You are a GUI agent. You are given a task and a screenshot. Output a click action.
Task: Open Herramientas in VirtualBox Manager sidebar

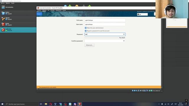18,7
